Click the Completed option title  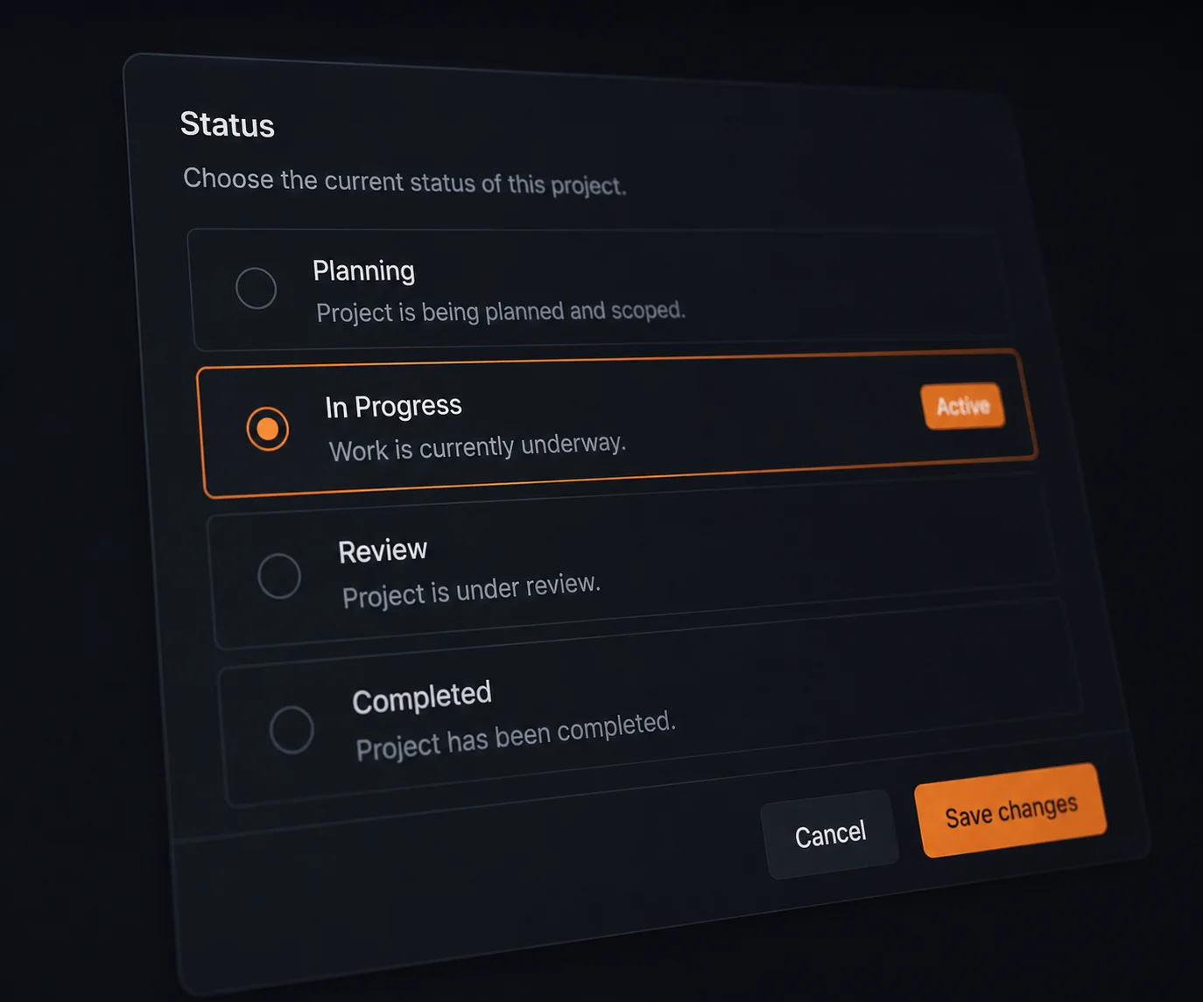(422, 697)
